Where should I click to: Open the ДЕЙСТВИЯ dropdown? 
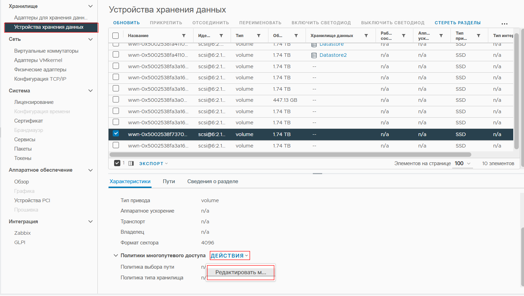(x=230, y=255)
